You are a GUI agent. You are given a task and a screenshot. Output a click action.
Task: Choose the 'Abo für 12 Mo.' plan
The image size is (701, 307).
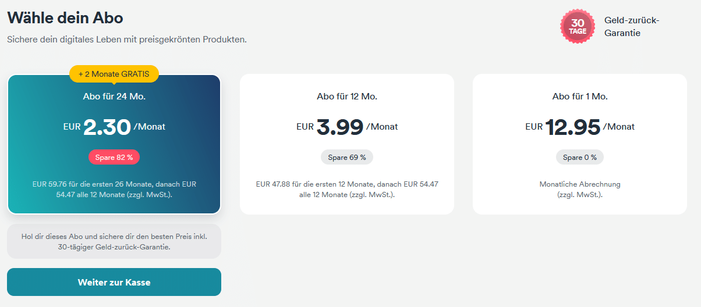[x=347, y=97]
